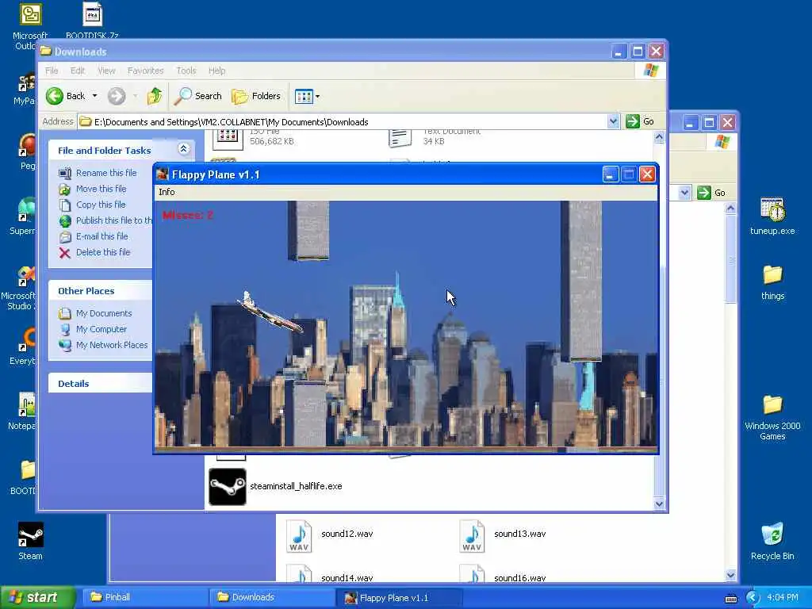The image size is (812, 609).
Task: Open the Edit menu in Downloads
Action: [77, 71]
